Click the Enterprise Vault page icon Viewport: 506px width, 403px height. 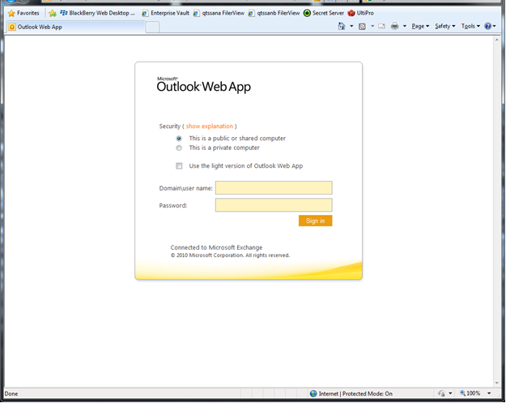145,13
